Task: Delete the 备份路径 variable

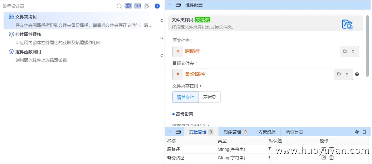Action: point(332,157)
